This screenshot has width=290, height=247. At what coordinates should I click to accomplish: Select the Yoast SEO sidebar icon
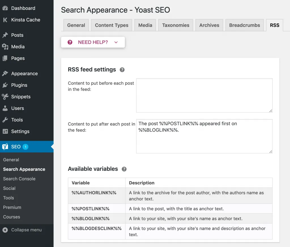(x=5, y=147)
